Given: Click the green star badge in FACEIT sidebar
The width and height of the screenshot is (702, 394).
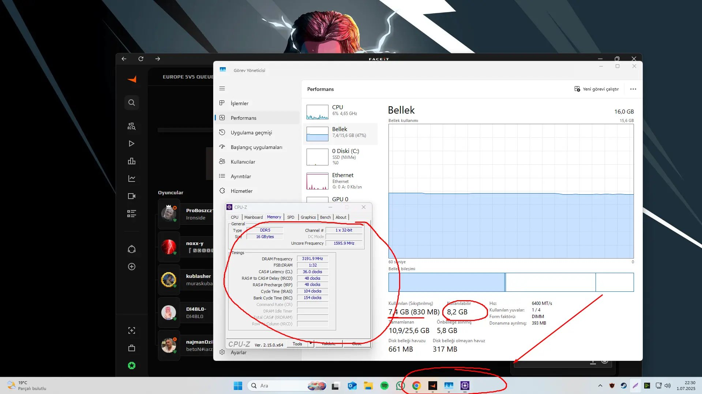Looking at the screenshot, I should (132, 366).
